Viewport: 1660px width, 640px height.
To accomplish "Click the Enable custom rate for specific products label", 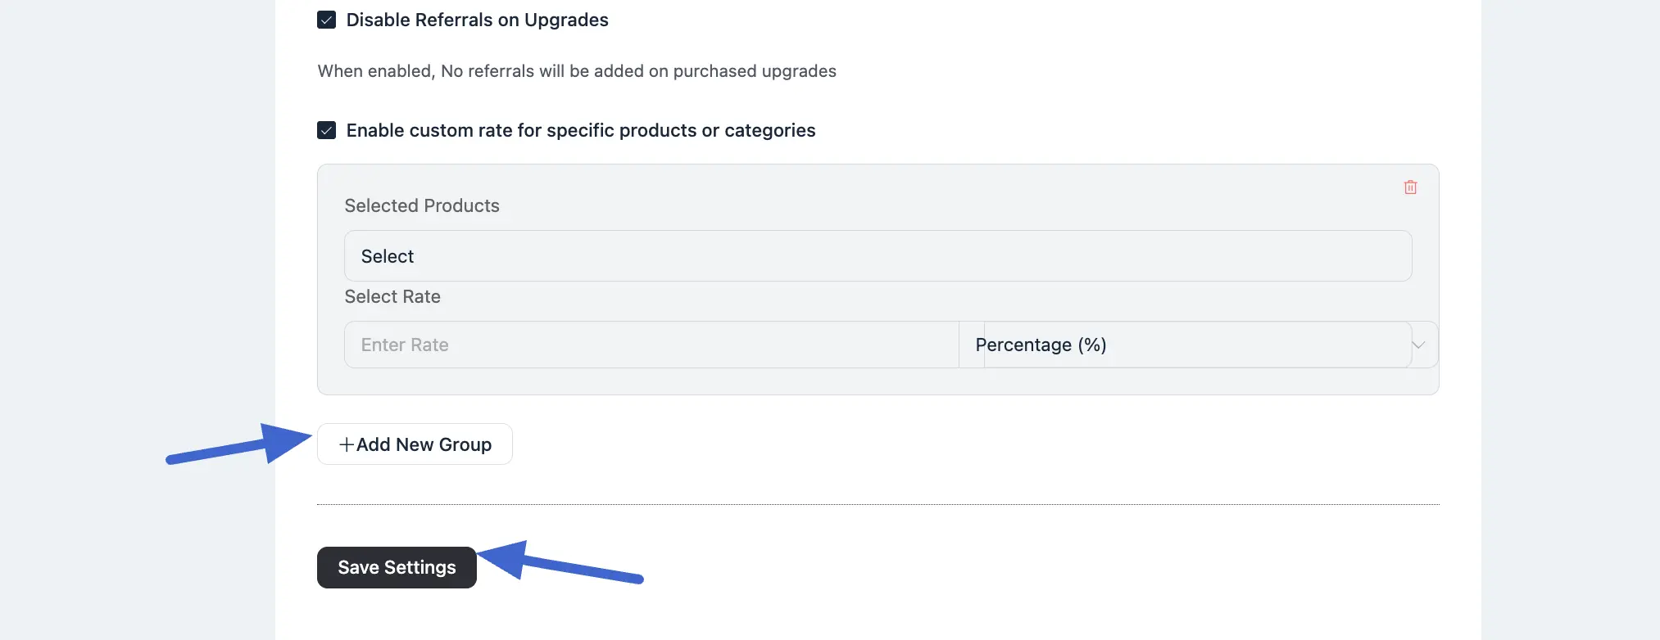I will point(580,130).
